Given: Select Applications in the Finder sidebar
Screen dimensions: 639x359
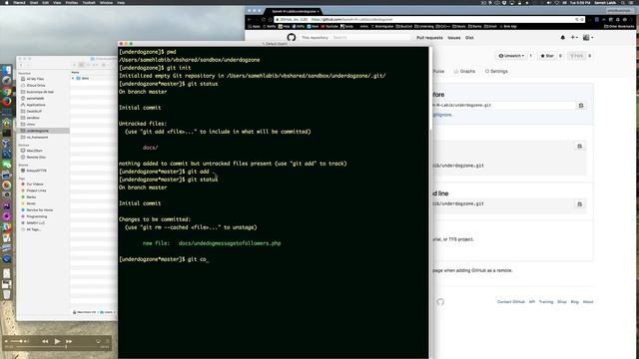Looking at the screenshot, I should point(36,105).
